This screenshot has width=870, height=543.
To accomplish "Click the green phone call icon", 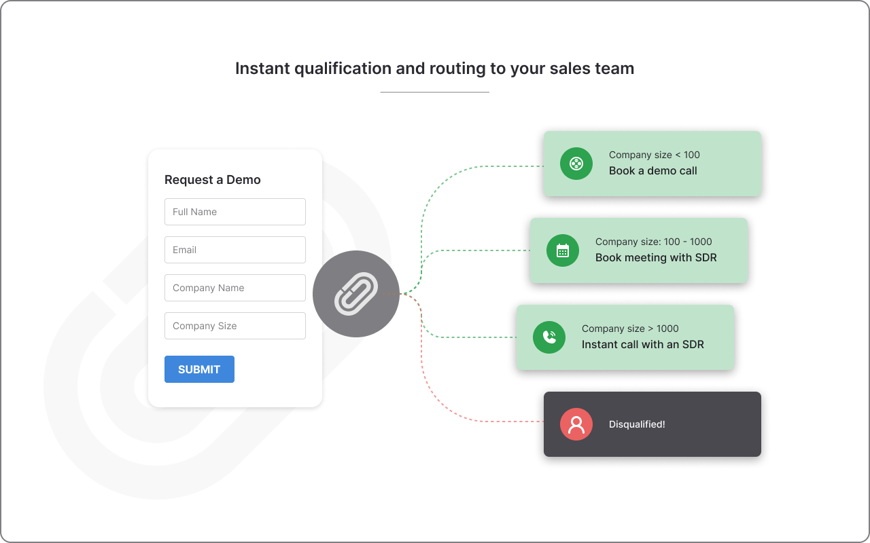I will tap(549, 337).
